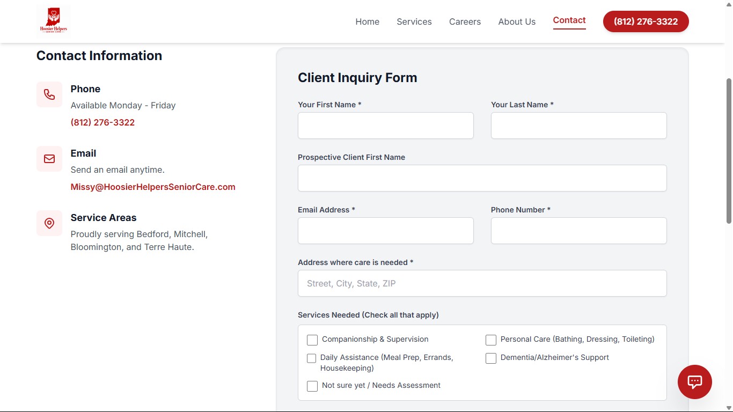Click the Contact Information heading
Screen dimensions: 733x412
pyautogui.click(x=99, y=55)
